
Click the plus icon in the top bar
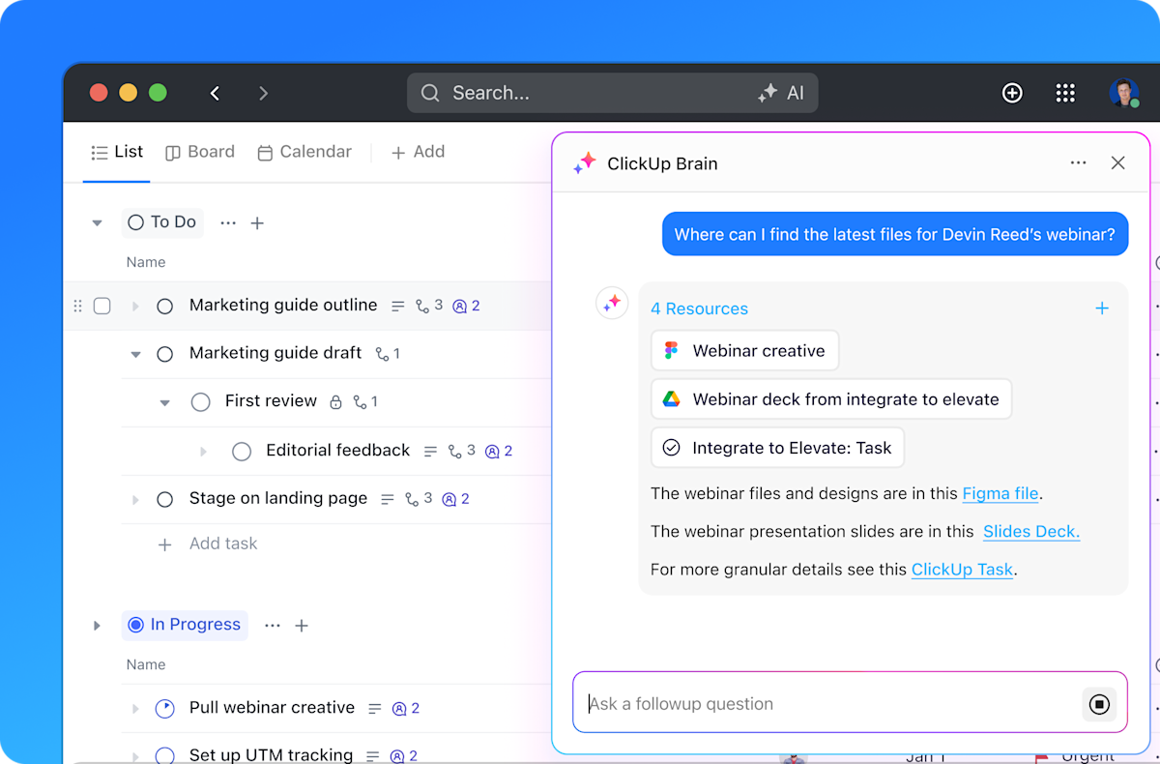pyautogui.click(x=1012, y=93)
